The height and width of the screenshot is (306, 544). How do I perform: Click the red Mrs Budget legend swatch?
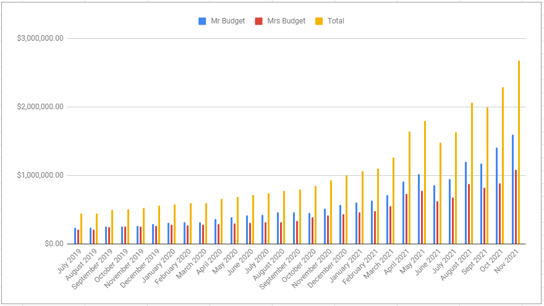click(x=263, y=21)
